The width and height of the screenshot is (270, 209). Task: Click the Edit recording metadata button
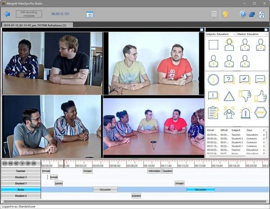tap(29, 14)
